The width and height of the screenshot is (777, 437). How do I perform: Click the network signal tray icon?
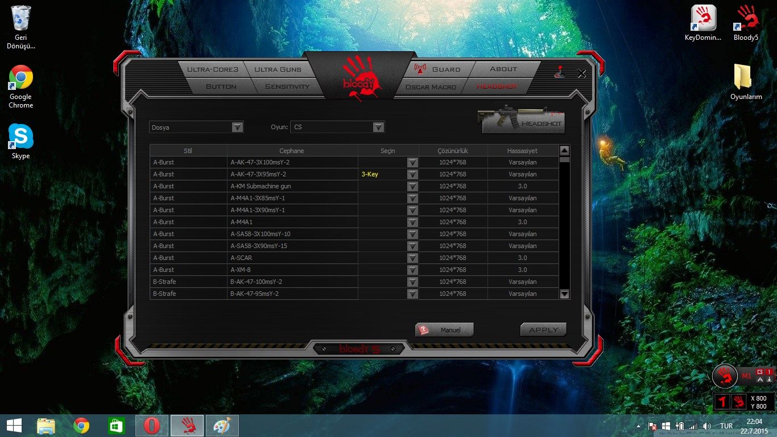click(693, 426)
